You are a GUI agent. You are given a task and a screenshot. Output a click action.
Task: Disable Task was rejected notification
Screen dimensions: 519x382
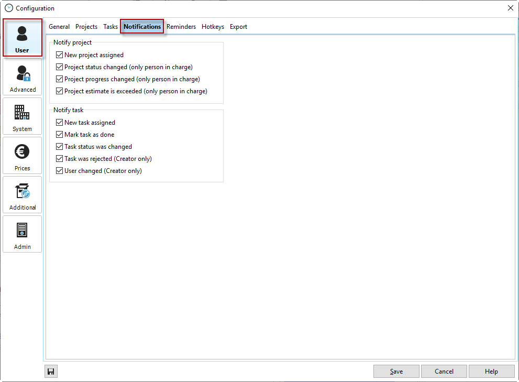[x=59, y=159]
